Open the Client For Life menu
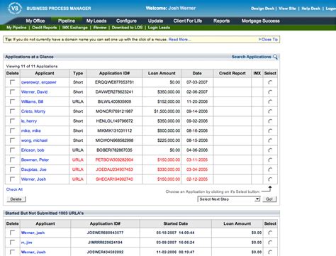336x256 pixels. pos(188,21)
